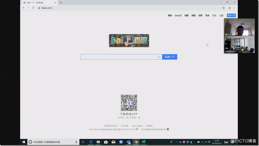Click the Baidu app QR code
The height and width of the screenshot is (146, 259).
pos(129,103)
